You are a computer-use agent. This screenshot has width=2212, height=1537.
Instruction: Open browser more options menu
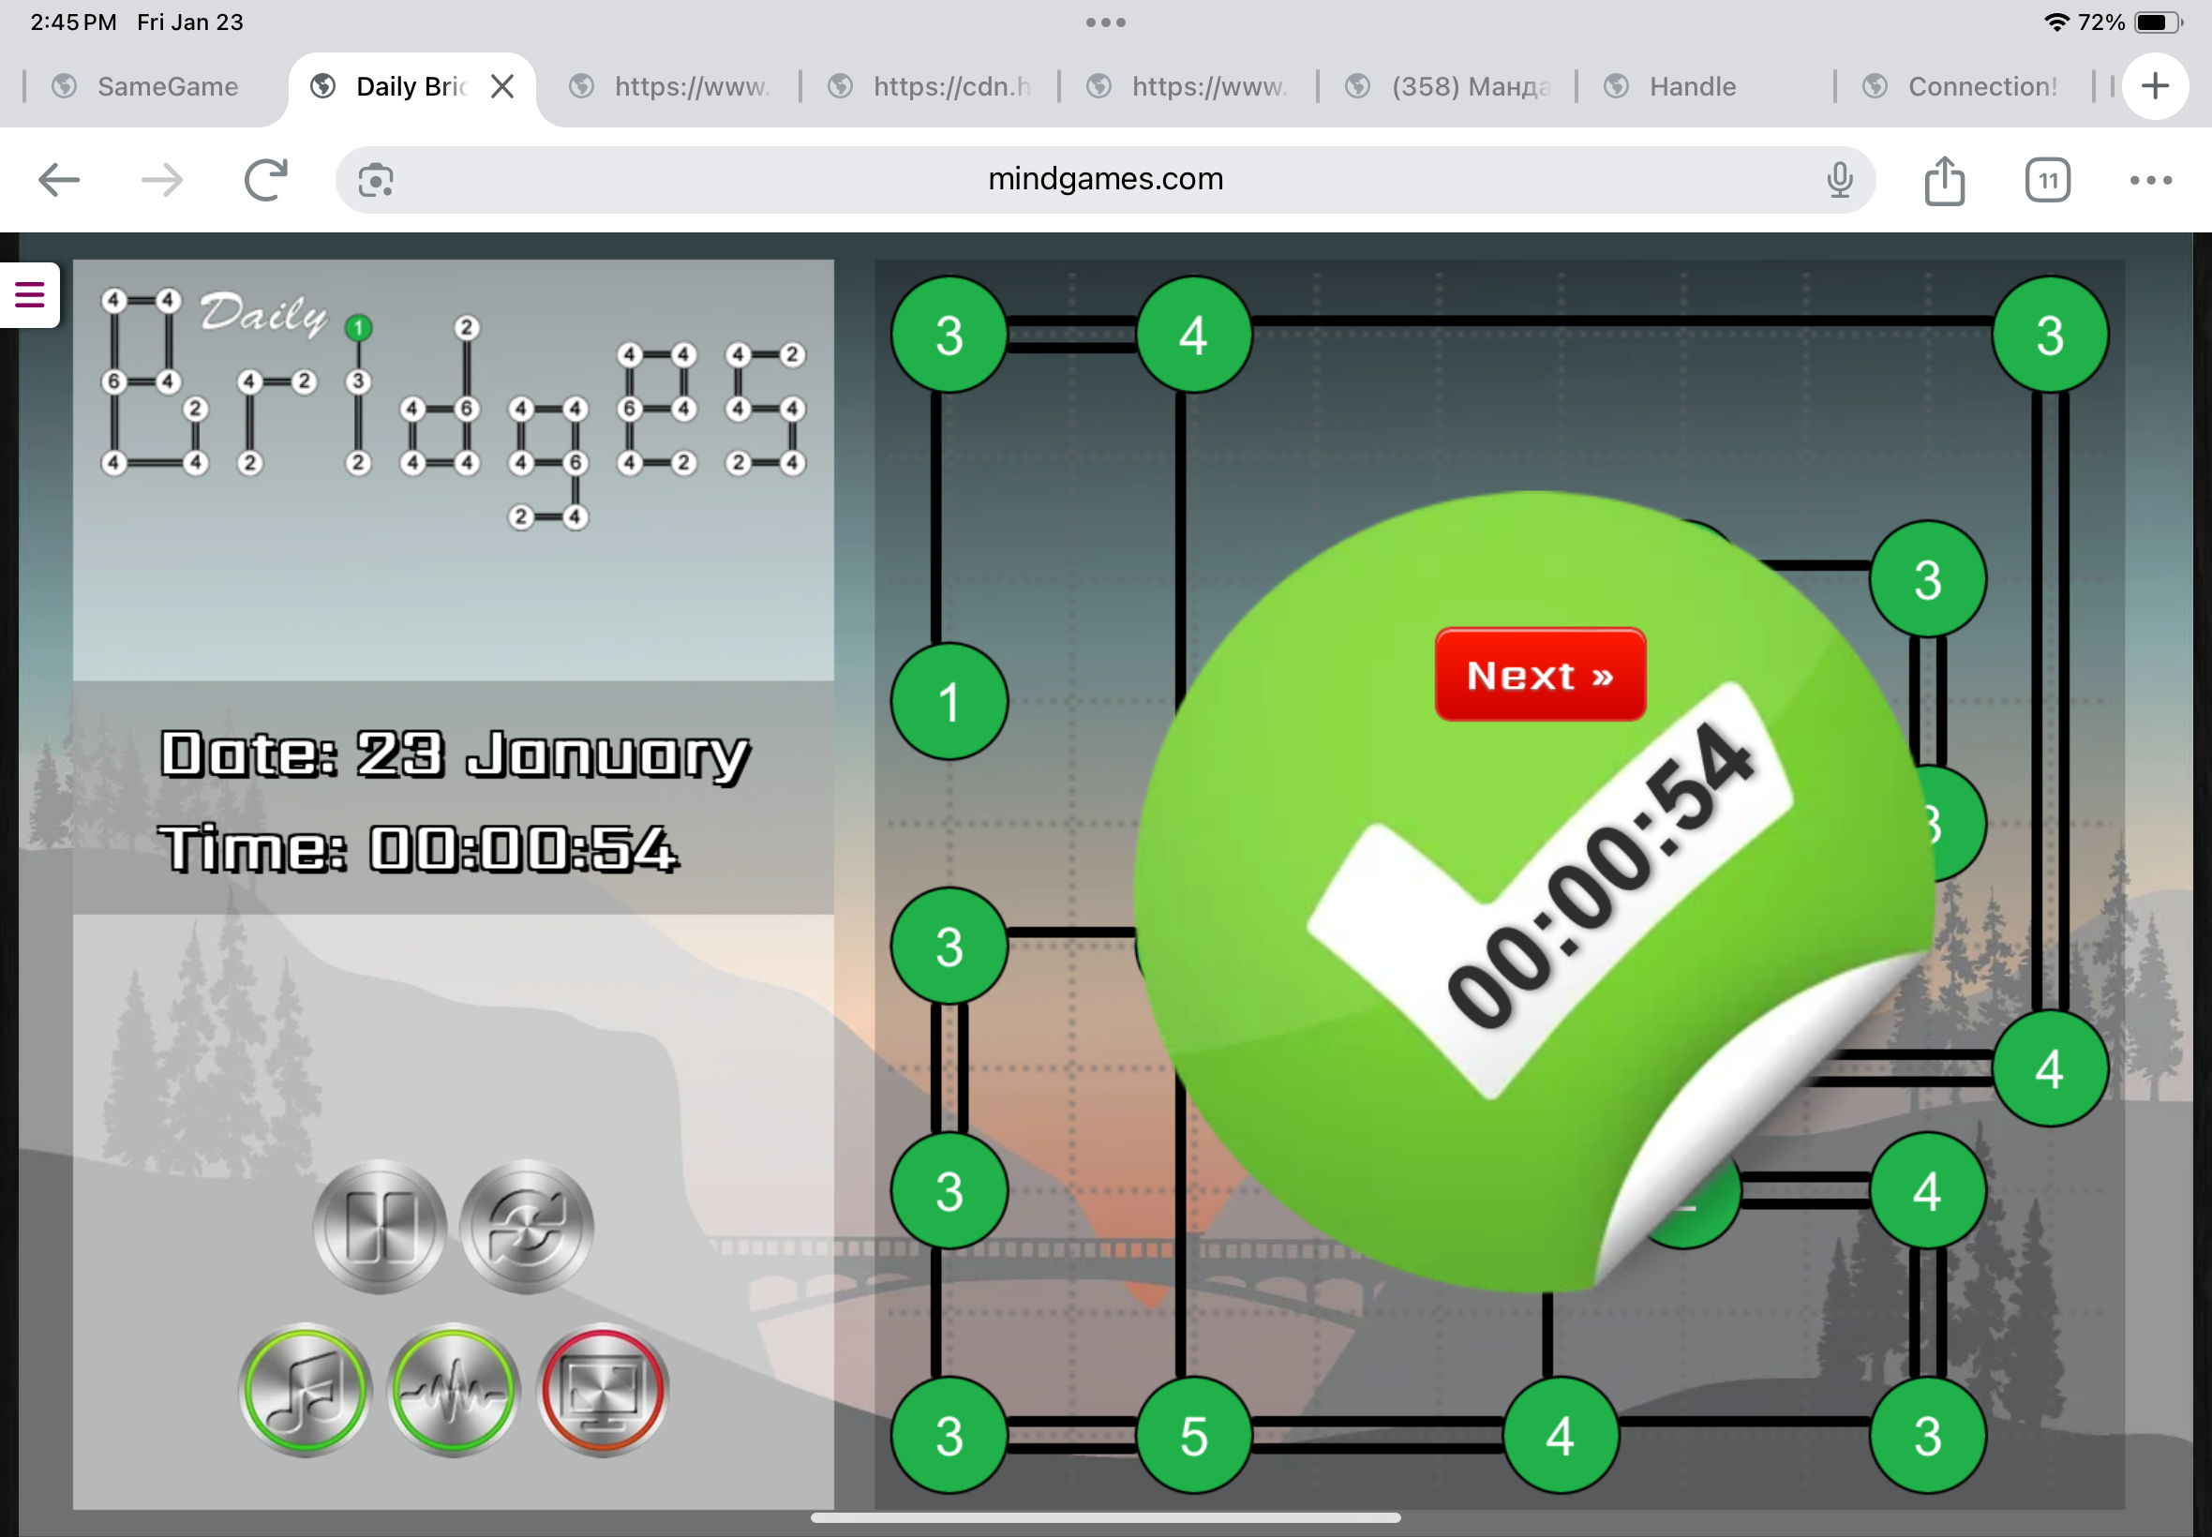point(2150,180)
